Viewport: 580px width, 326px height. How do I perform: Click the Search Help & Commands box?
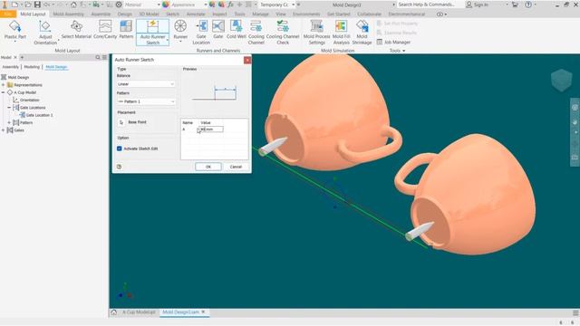coord(430,5)
